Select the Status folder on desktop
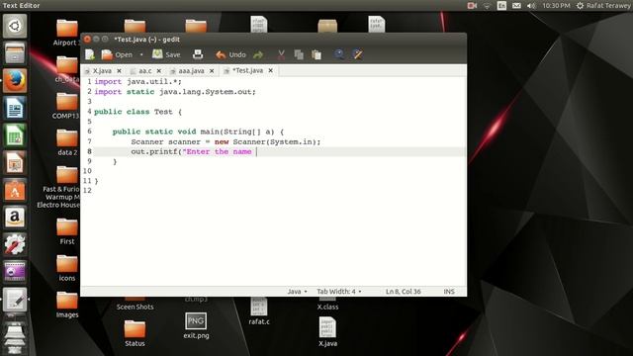633x356 pixels. pos(135,333)
